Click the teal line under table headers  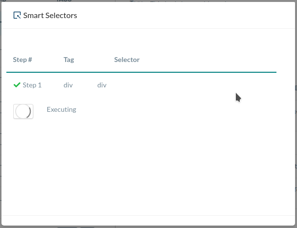(x=141, y=72)
